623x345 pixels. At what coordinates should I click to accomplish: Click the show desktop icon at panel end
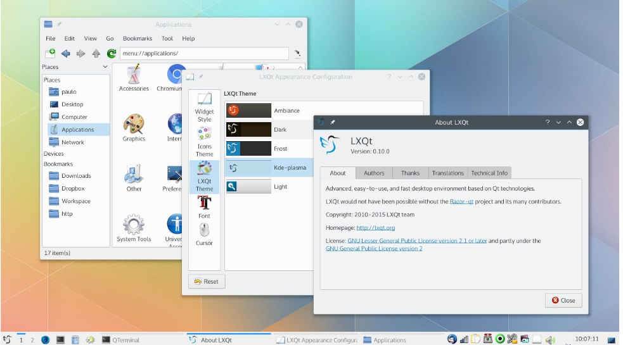point(612,340)
